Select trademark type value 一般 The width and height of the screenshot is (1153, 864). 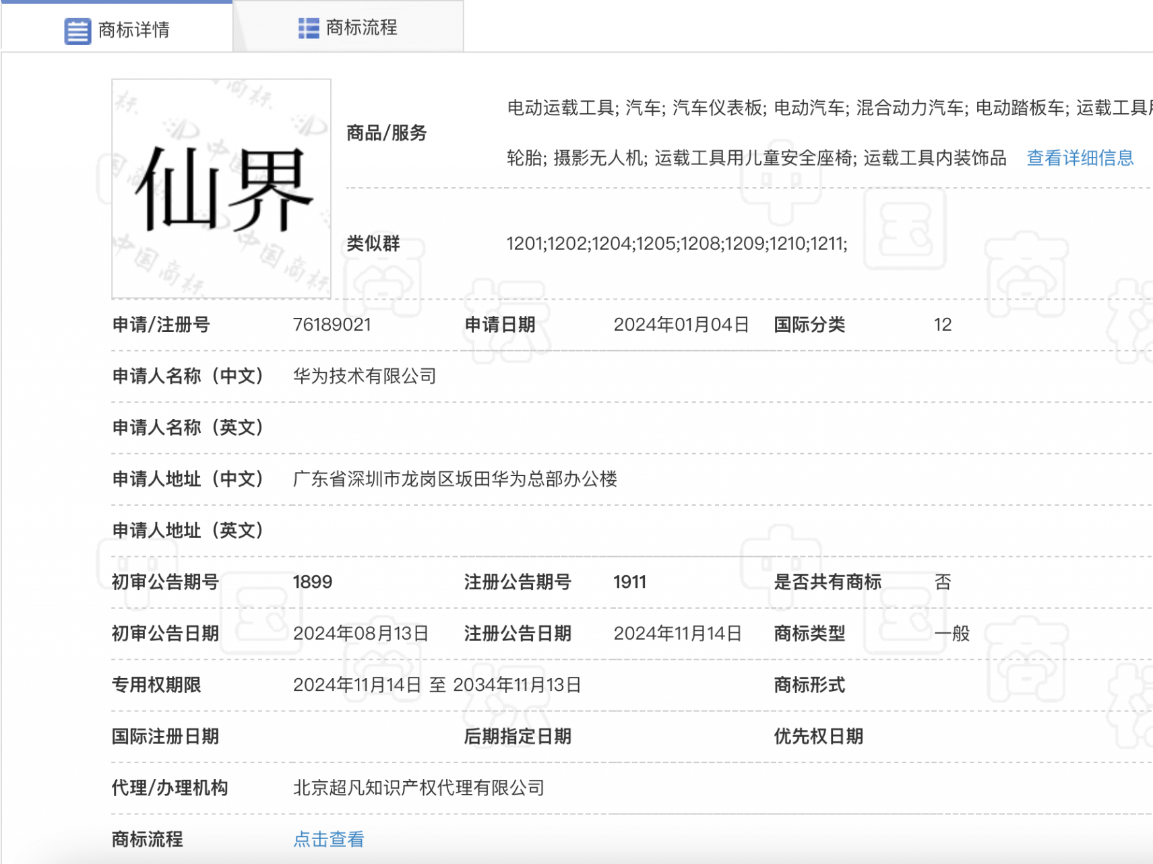[952, 633]
